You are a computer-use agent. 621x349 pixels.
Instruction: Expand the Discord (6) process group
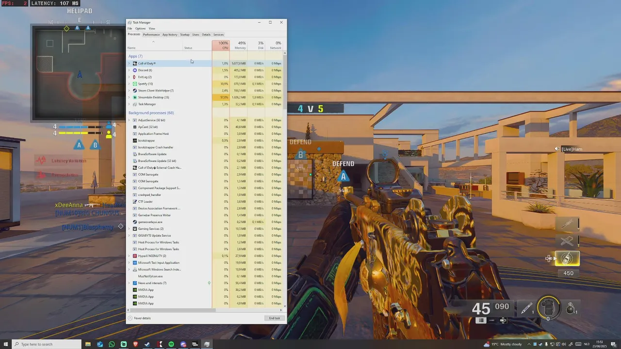[x=129, y=70]
